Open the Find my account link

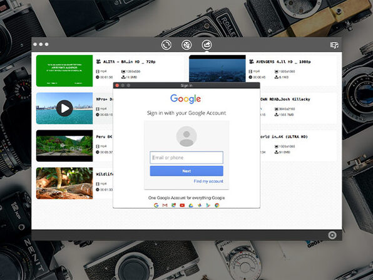tap(208, 181)
